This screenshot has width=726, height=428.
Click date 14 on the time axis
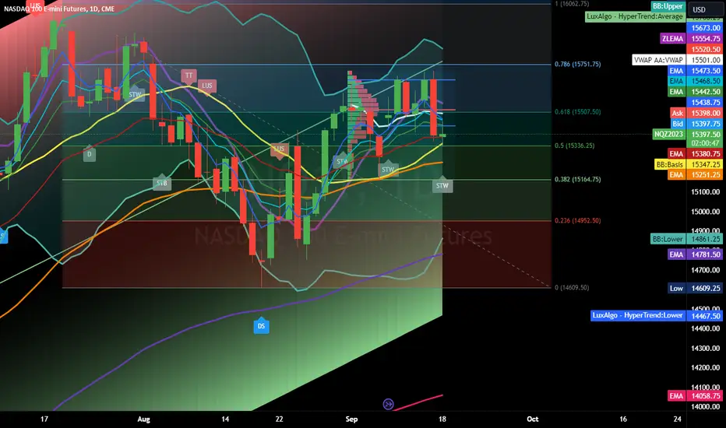point(225,419)
